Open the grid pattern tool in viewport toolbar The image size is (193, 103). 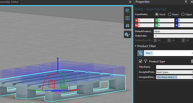128,18
